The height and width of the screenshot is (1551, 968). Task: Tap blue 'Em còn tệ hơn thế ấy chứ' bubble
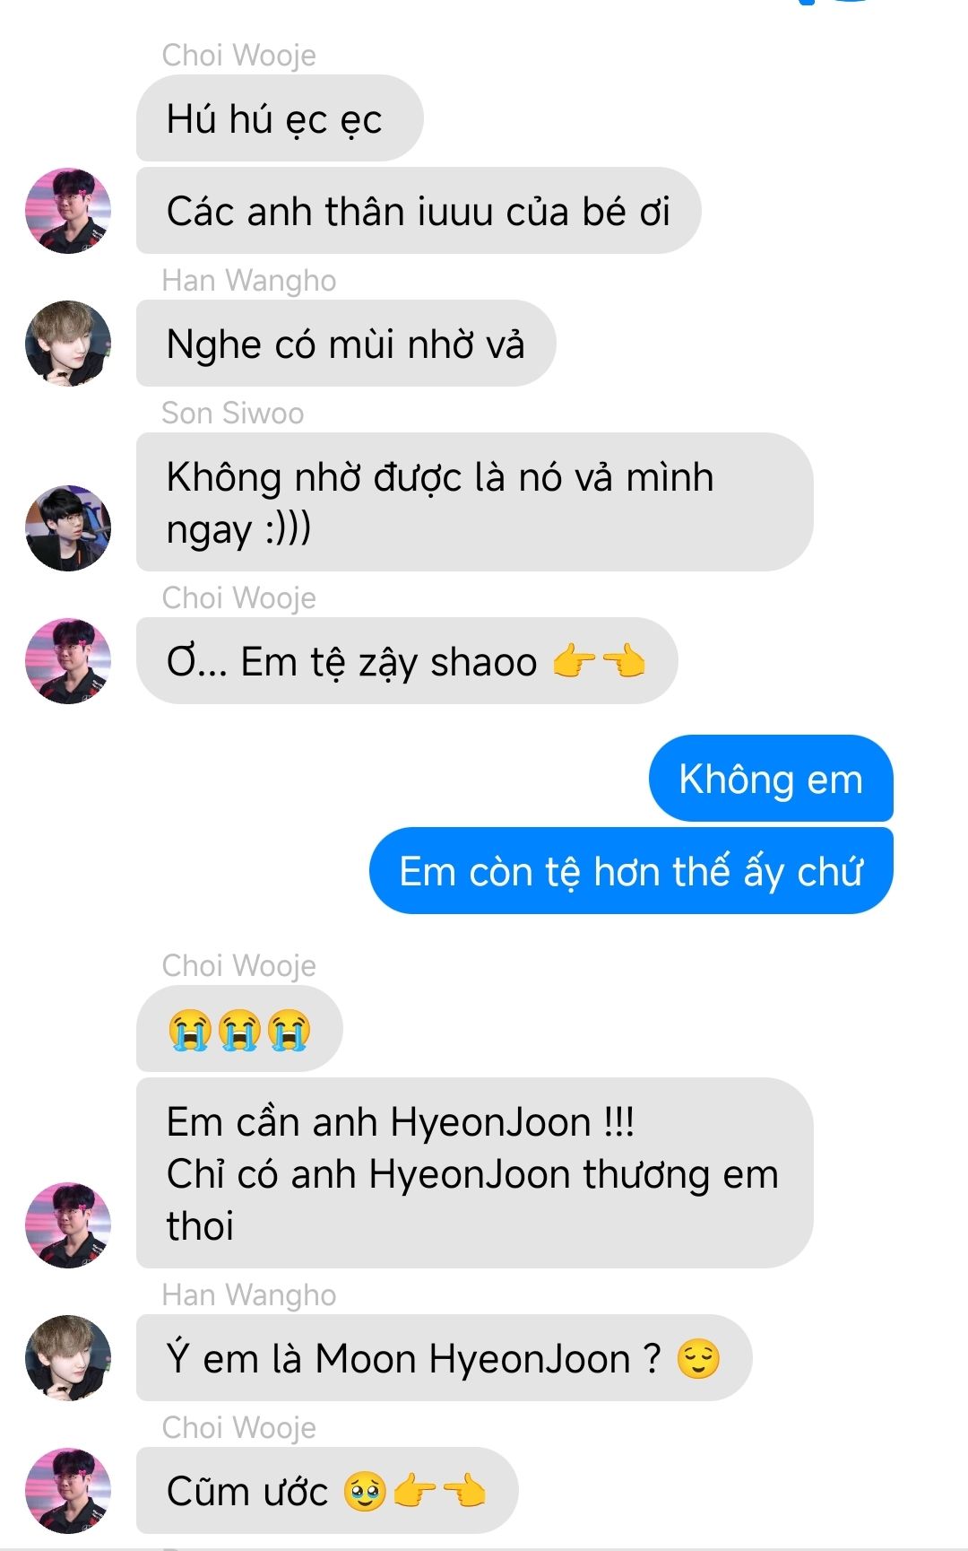tap(631, 871)
